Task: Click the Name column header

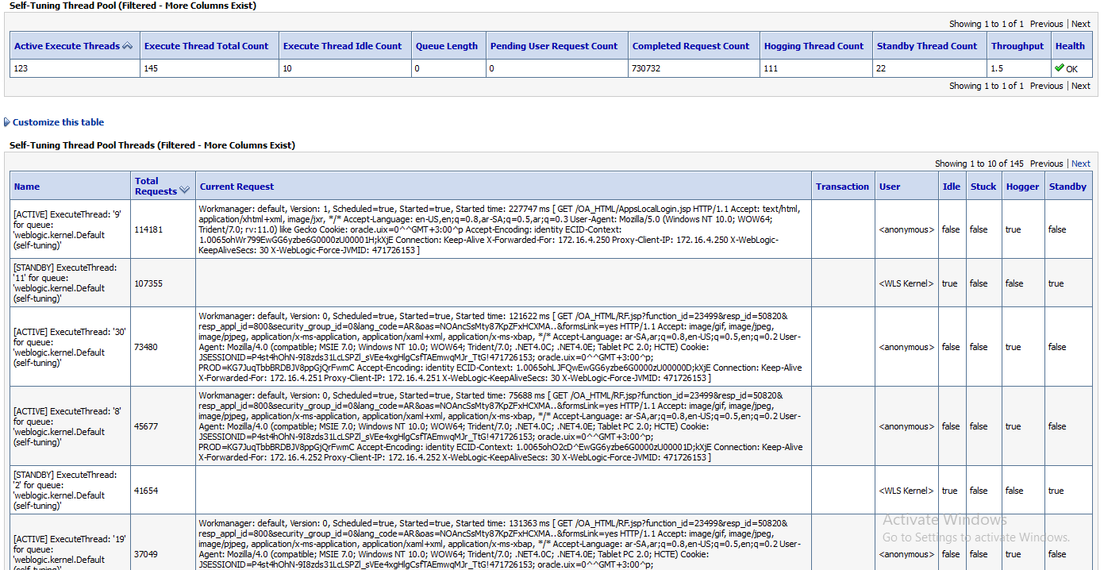Action: 27,187
